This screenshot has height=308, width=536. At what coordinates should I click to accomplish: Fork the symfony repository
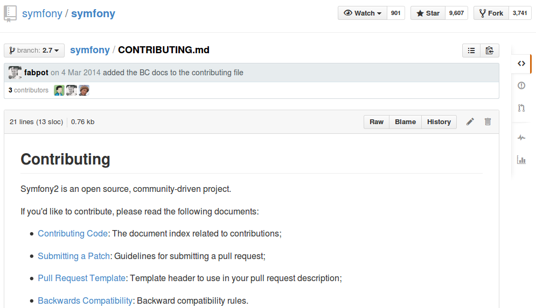pos(491,13)
